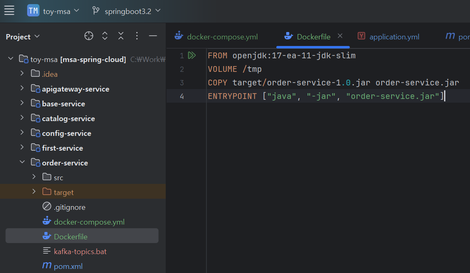Click the "-jar" string on line 4
Viewport: 470px width, 273px height.
click(321, 96)
